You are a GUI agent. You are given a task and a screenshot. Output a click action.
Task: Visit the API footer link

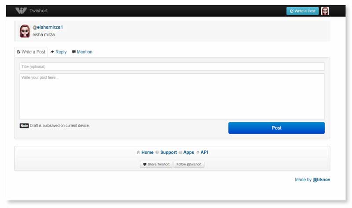tap(204, 153)
